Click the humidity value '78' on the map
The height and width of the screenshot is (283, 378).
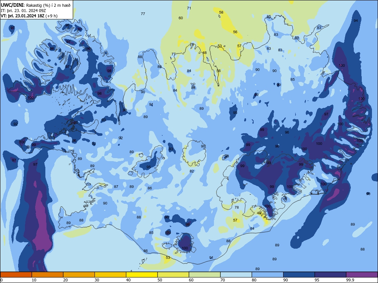pos(237,207)
